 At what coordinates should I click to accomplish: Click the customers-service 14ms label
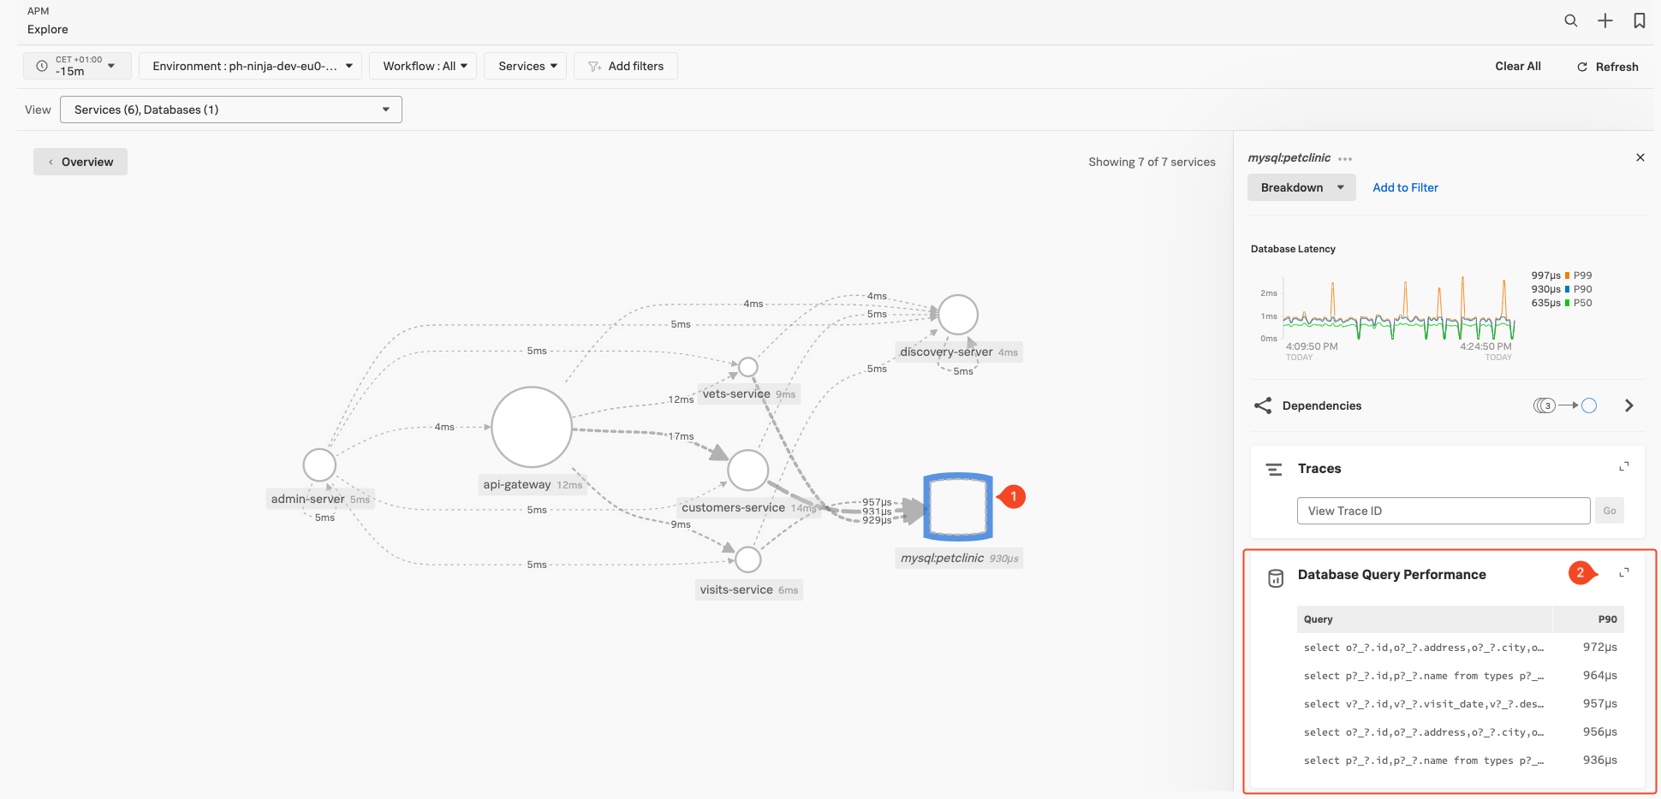point(749,508)
